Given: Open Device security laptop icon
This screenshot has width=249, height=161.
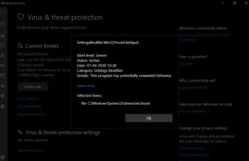Looking at the screenshot, I should (x=3, y=86).
